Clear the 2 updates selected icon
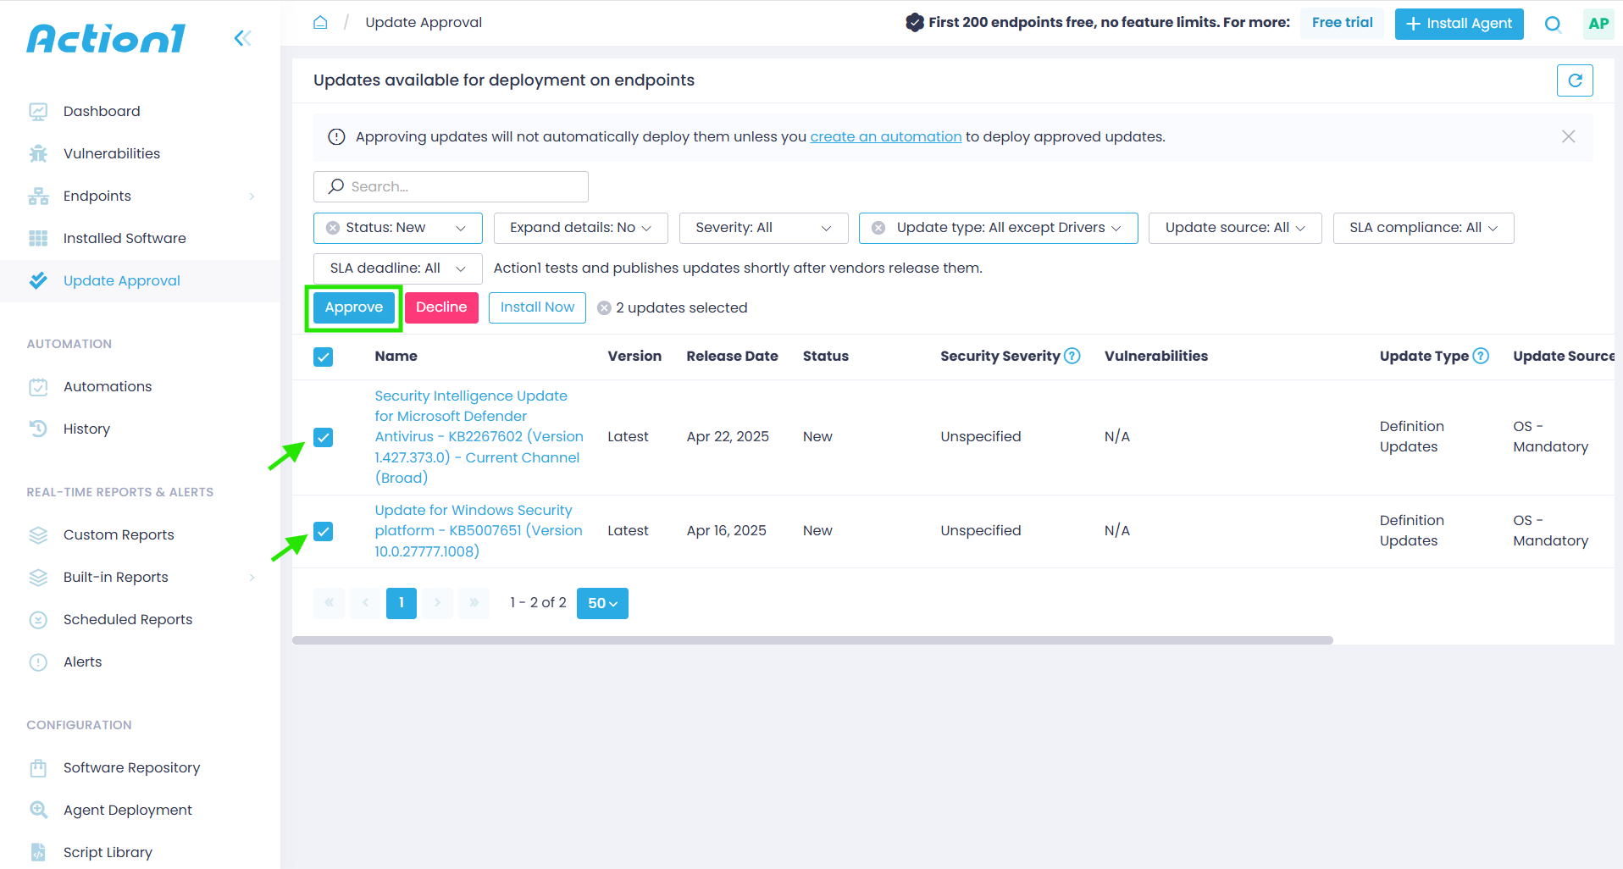This screenshot has height=869, width=1623. [x=604, y=308]
